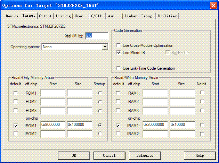
Task: Open the Asm tab
Action: (114, 16)
